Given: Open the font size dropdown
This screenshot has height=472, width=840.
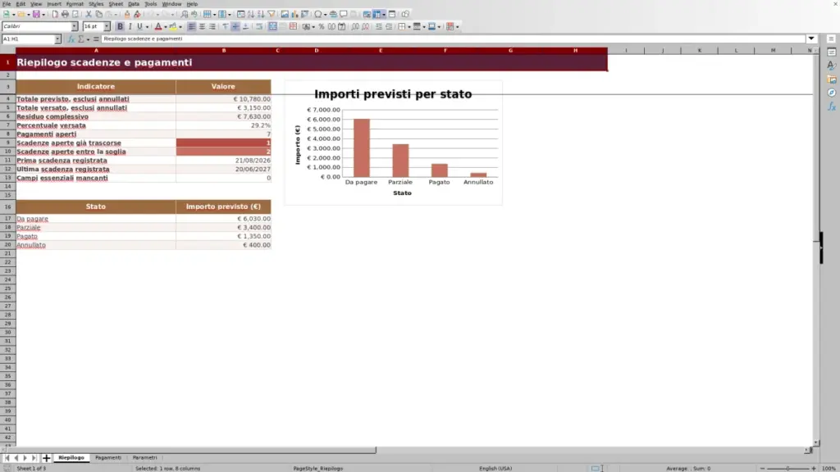Looking at the screenshot, I should [107, 26].
